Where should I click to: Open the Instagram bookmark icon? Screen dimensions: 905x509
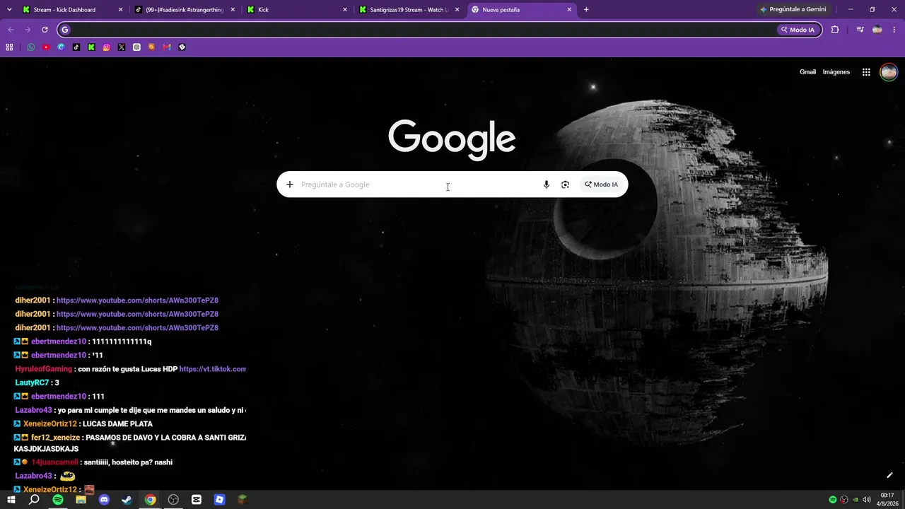point(107,47)
